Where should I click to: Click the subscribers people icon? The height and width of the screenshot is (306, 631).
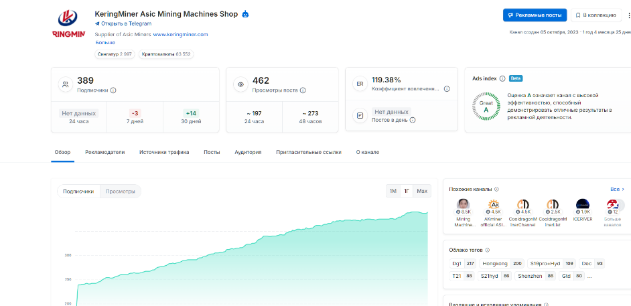(66, 84)
